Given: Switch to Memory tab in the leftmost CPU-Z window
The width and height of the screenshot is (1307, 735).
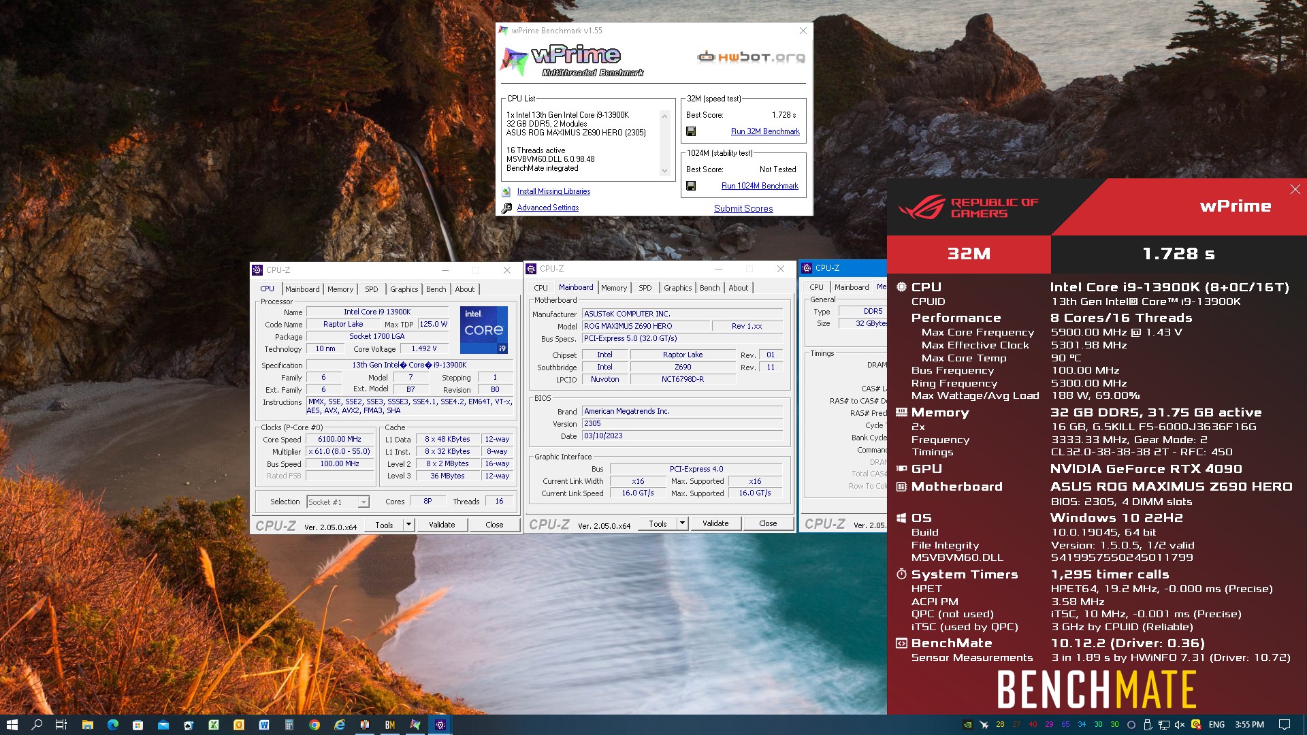Looking at the screenshot, I should (340, 289).
